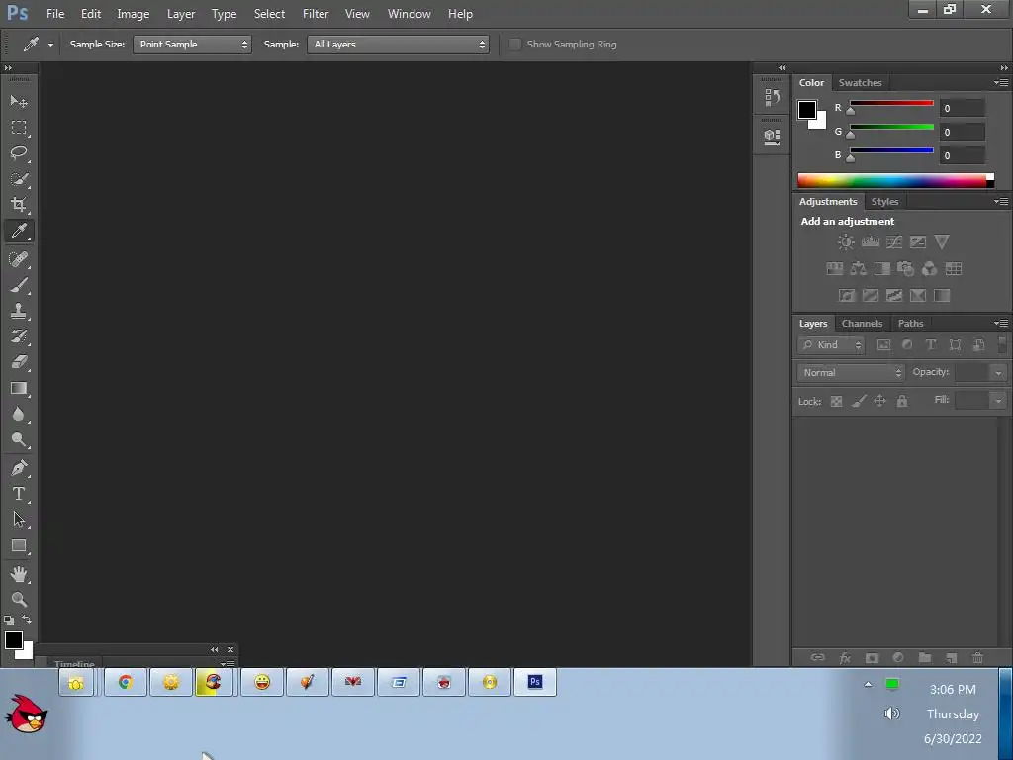This screenshot has height=760, width=1013.
Task: Swap foreground and background colors
Action: 27,619
